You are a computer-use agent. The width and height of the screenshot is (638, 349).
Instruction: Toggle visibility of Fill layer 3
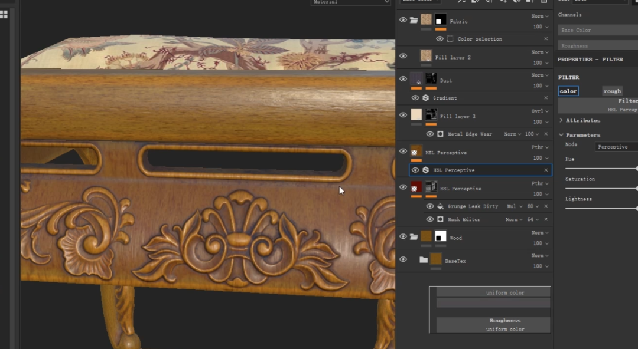[403, 115]
